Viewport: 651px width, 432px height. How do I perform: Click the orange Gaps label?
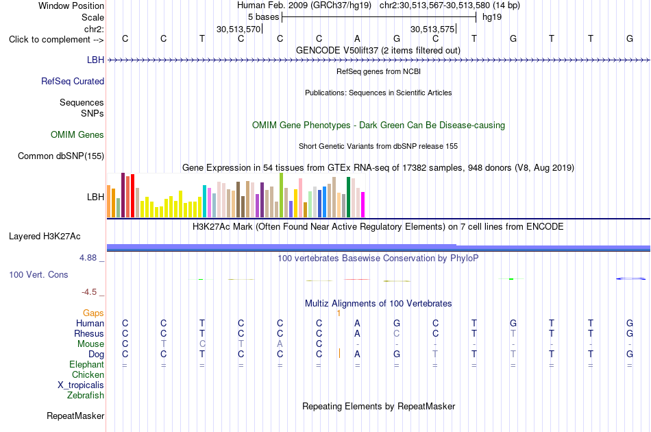click(x=93, y=313)
